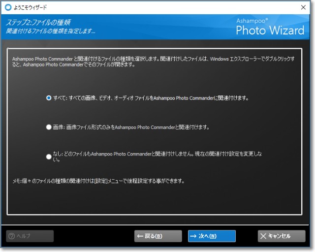Viewport: 315px width, 252px height.
Task: Open help via the ヘルプ button
Action: coord(30,236)
